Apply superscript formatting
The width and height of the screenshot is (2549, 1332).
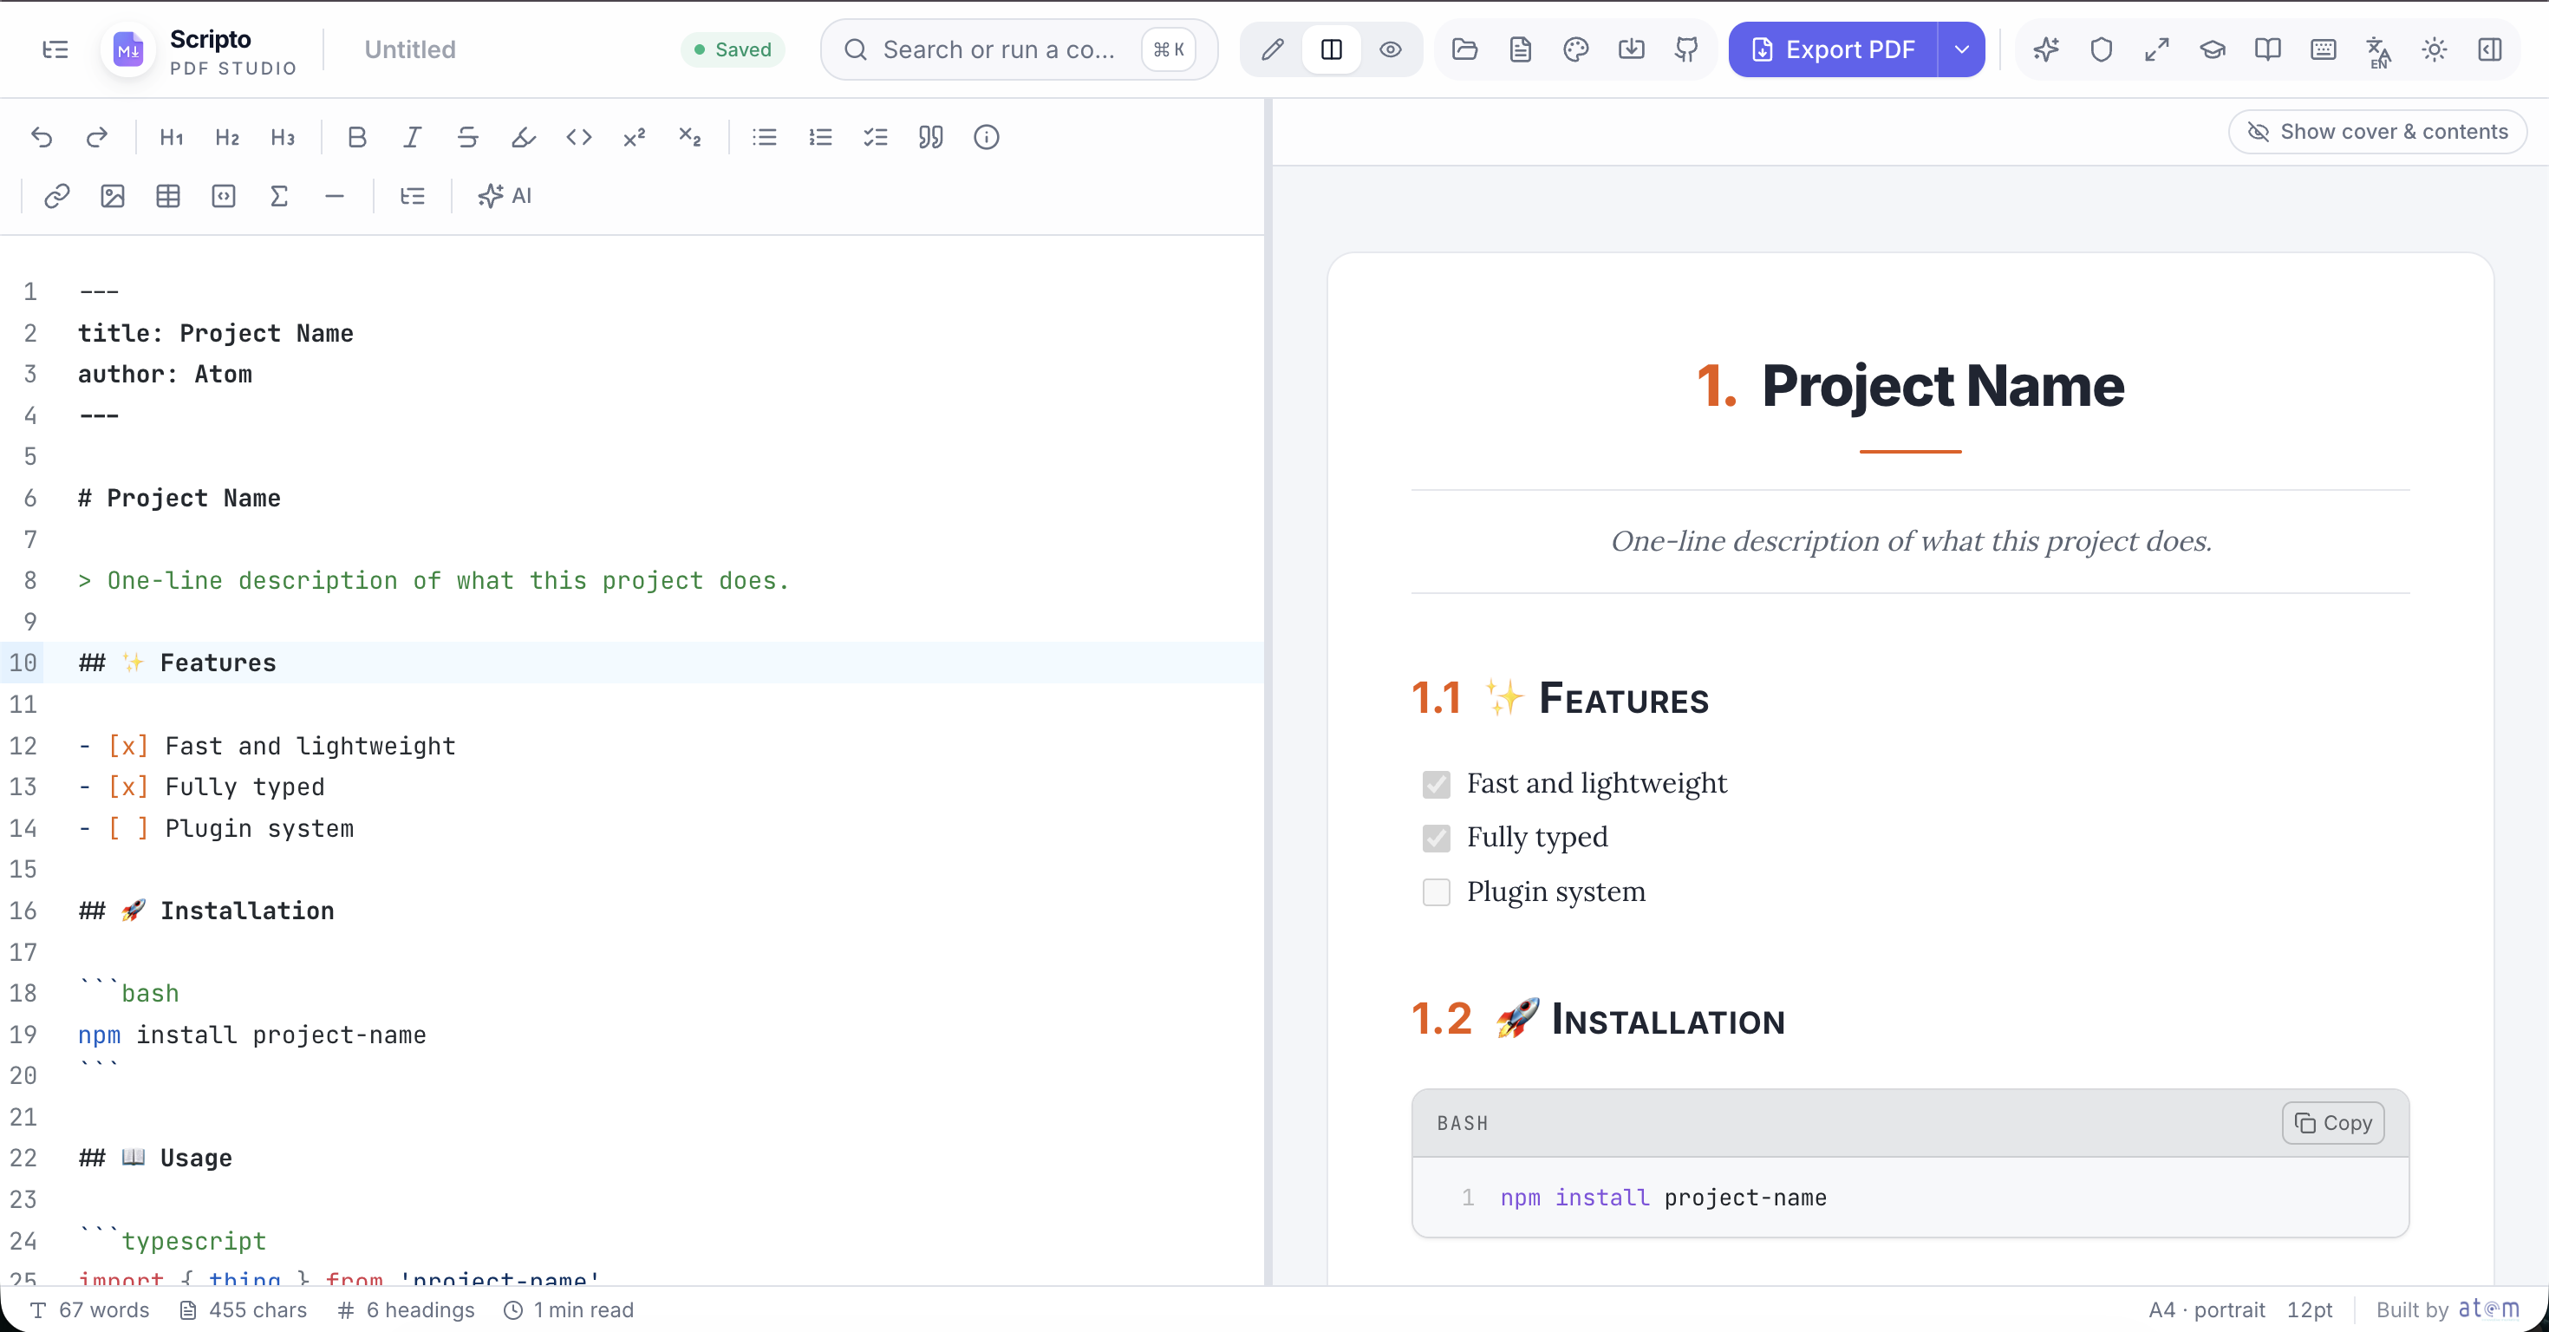(x=635, y=138)
